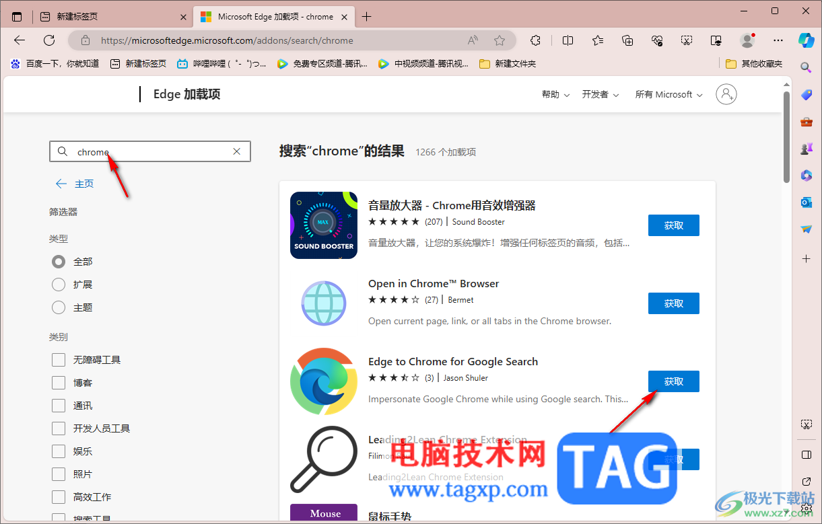Image resolution: width=822 pixels, height=524 pixels.
Task: Check the 高效工作 category box
Action: coord(59,497)
